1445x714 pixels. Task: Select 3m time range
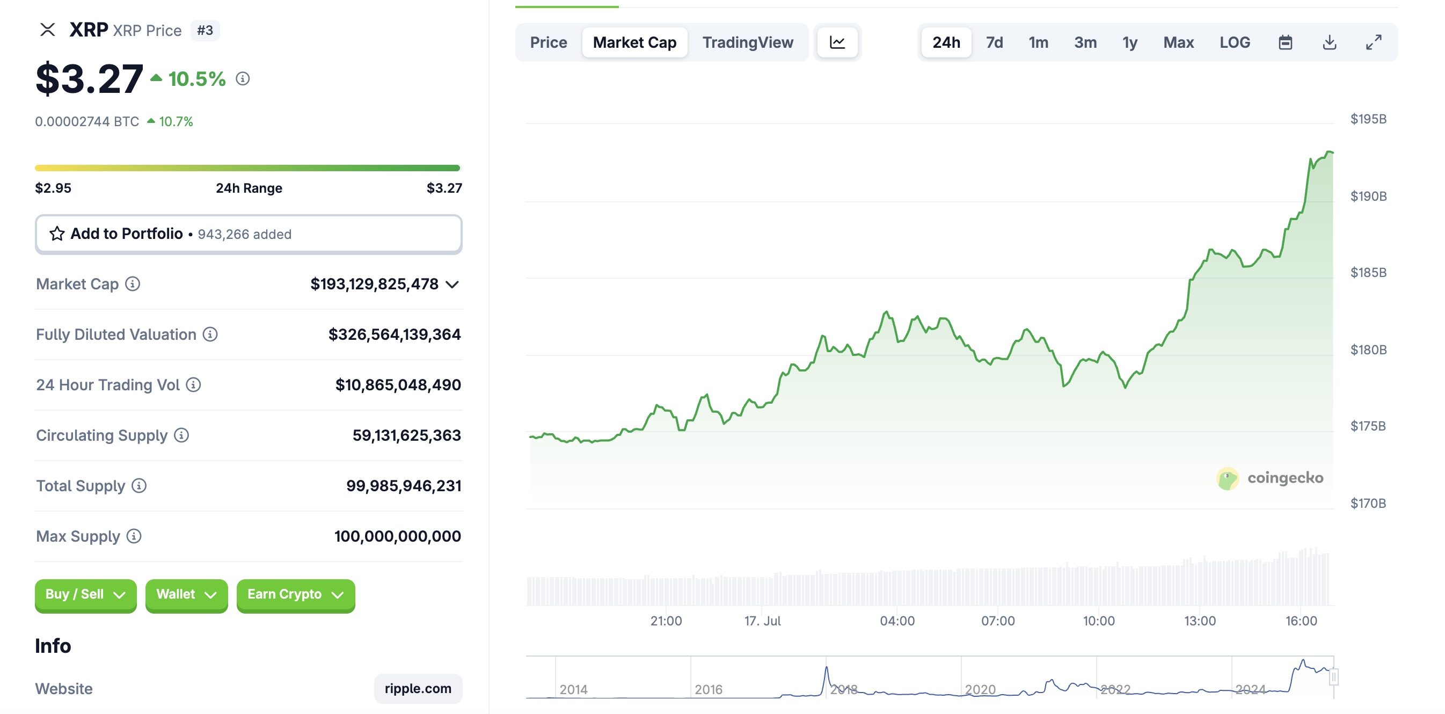coord(1085,42)
